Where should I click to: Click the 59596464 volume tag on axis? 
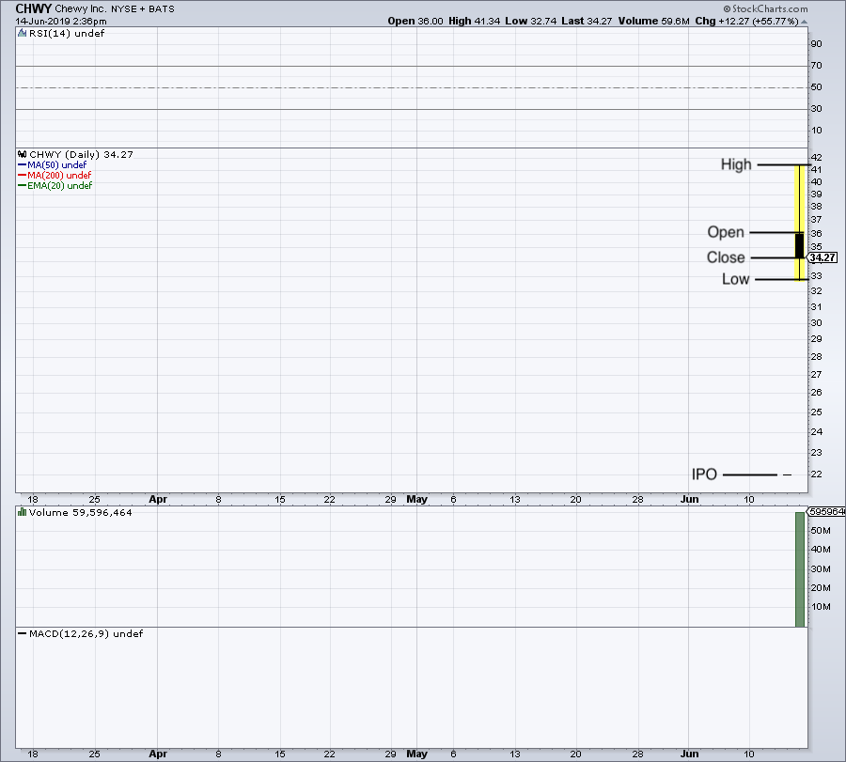(x=826, y=511)
